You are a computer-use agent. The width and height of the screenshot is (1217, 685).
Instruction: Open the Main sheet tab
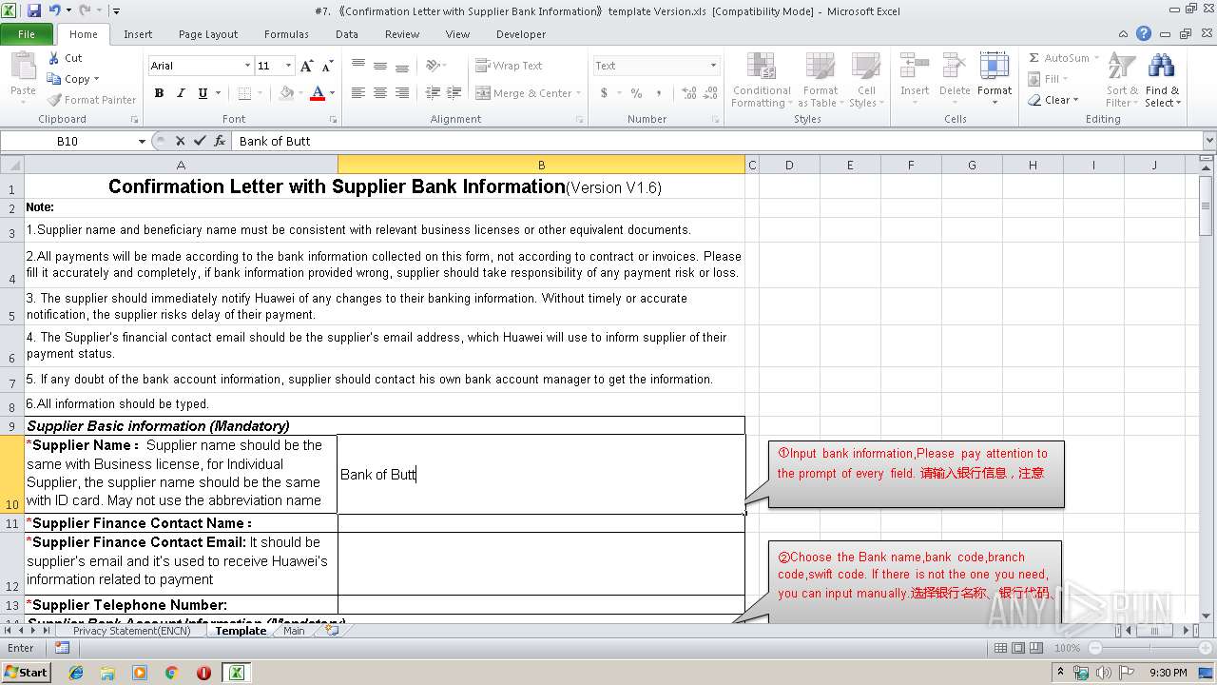pos(294,631)
